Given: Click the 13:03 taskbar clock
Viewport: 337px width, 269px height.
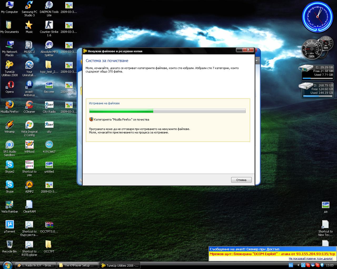Looking at the screenshot, I should click(330, 265).
